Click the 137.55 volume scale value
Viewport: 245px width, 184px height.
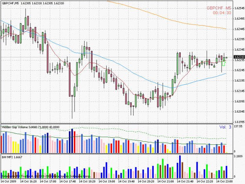[238, 126]
